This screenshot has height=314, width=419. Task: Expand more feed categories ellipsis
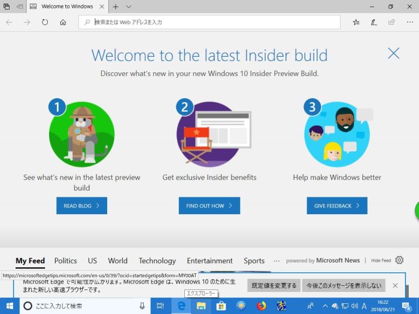pyautogui.click(x=276, y=261)
